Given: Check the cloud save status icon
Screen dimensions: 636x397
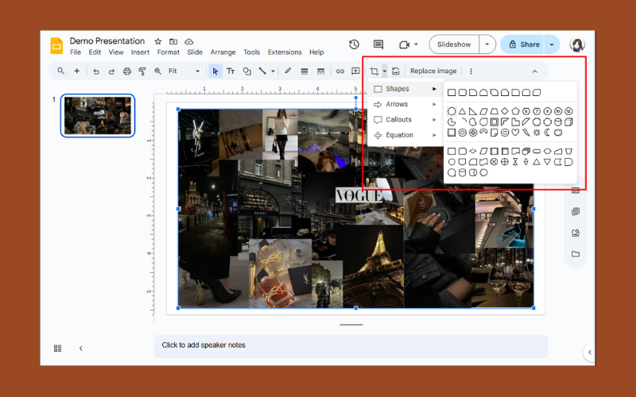Looking at the screenshot, I should pyautogui.click(x=188, y=41).
